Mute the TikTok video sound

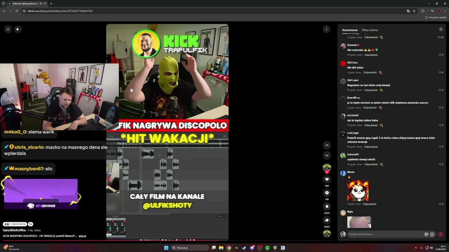pos(18,29)
